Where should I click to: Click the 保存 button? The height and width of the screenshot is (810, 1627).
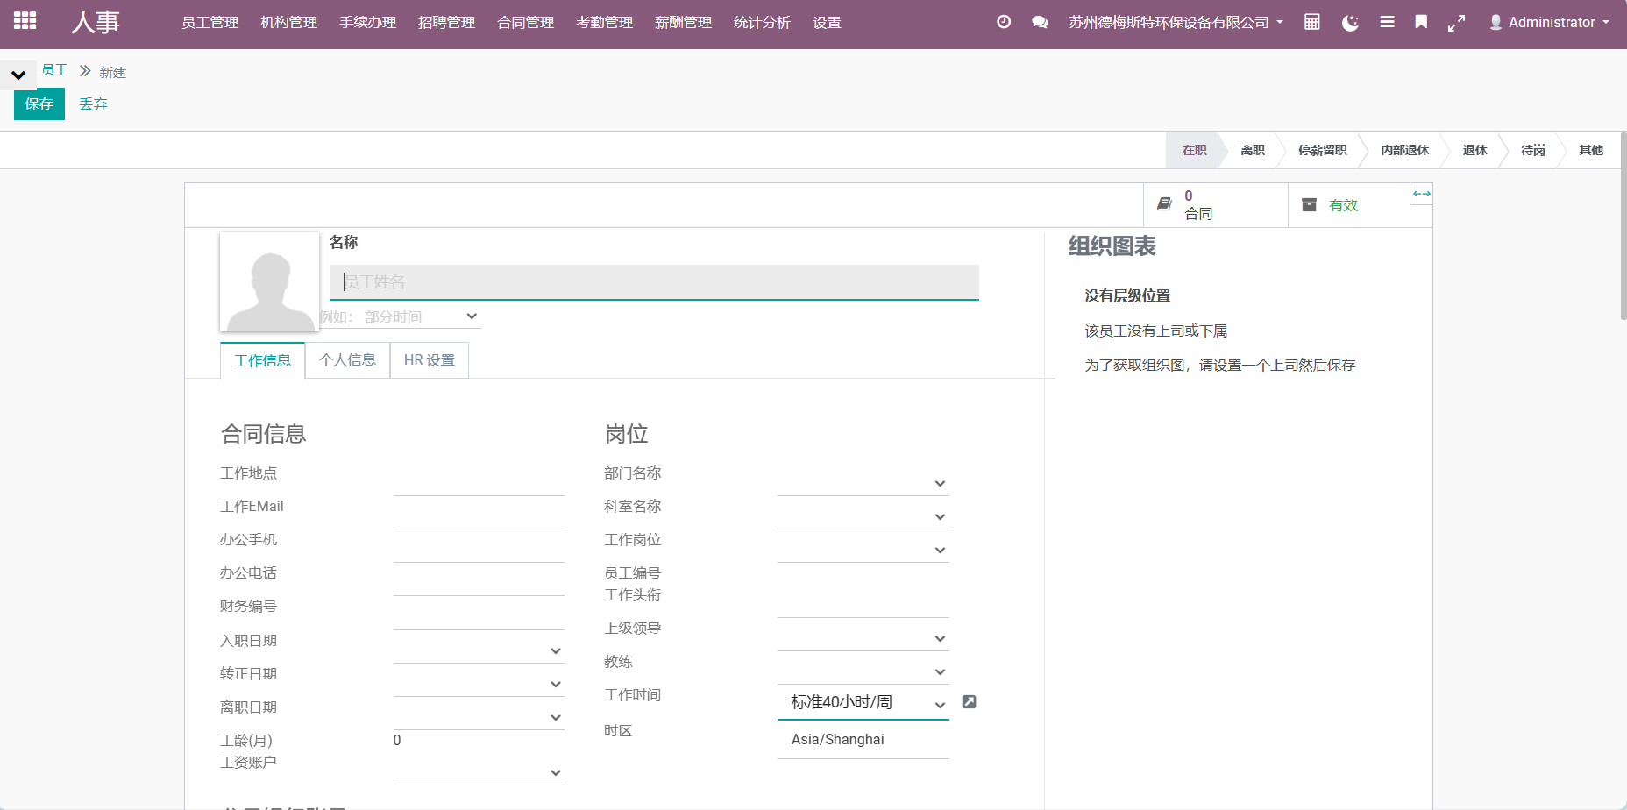click(x=39, y=103)
